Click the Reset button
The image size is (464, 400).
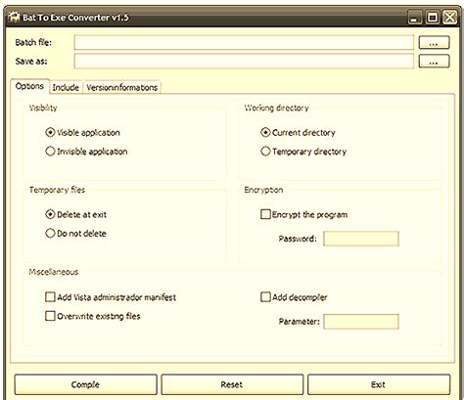pyautogui.click(x=232, y=384)
